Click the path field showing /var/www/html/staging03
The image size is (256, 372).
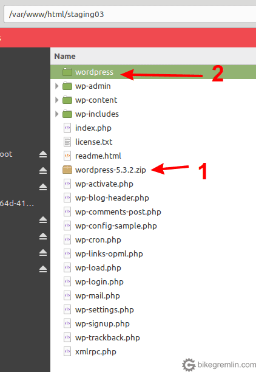click(x=130, y=14)
